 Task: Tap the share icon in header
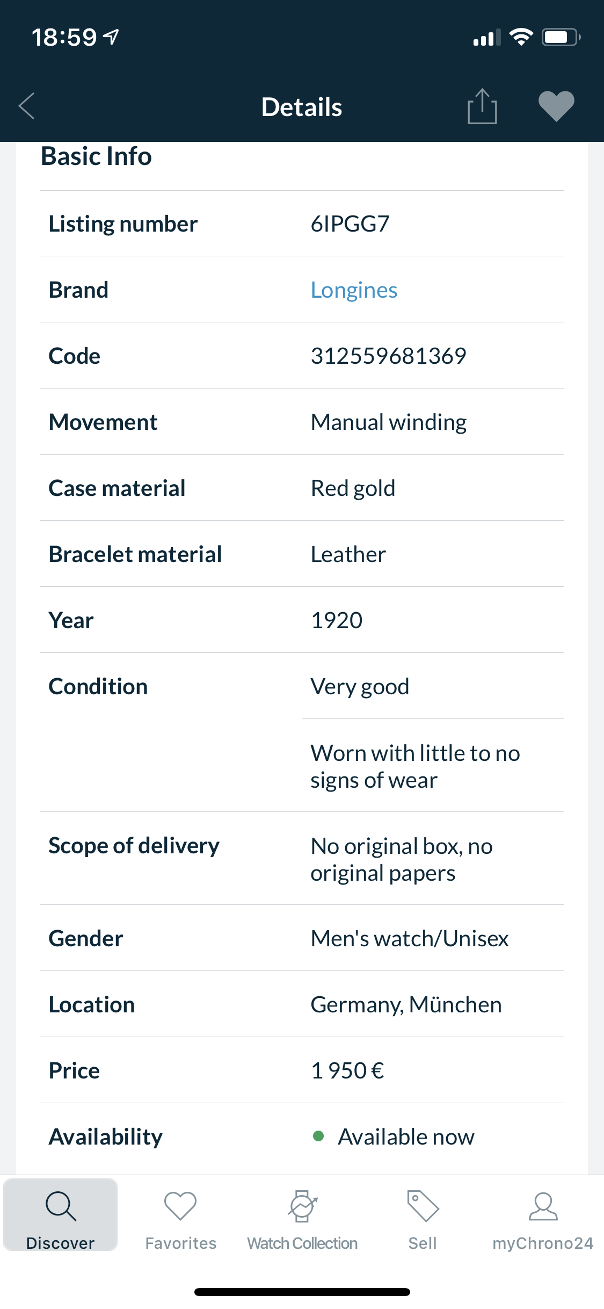coord(482,106)
